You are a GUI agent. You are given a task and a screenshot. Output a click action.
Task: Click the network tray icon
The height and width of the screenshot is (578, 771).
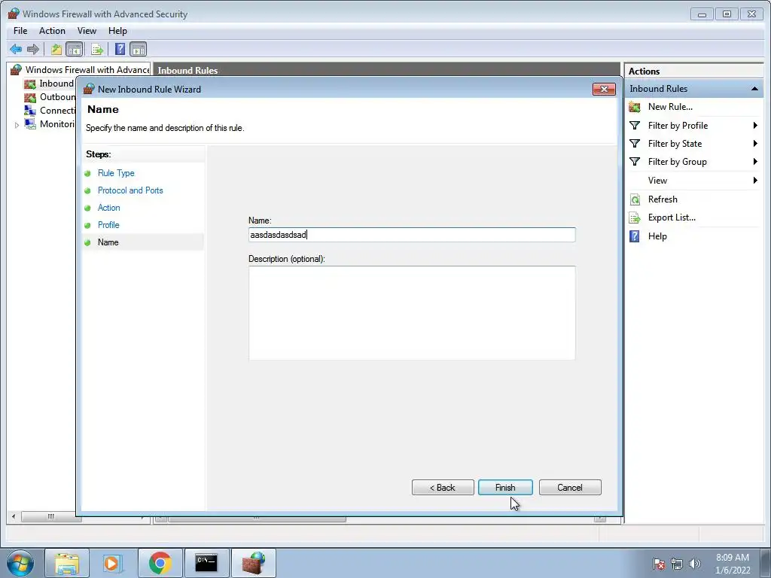point(677,564)
